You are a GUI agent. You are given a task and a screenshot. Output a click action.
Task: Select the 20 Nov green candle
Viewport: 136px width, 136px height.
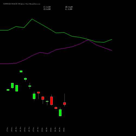(x=17, y=88)
